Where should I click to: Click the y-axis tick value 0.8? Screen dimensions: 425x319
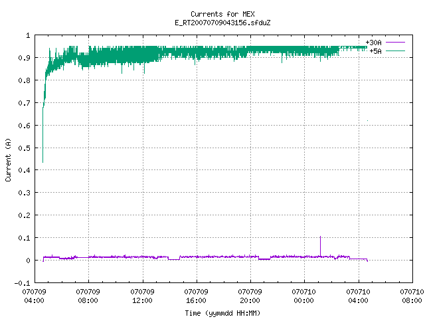click(24, 80)
